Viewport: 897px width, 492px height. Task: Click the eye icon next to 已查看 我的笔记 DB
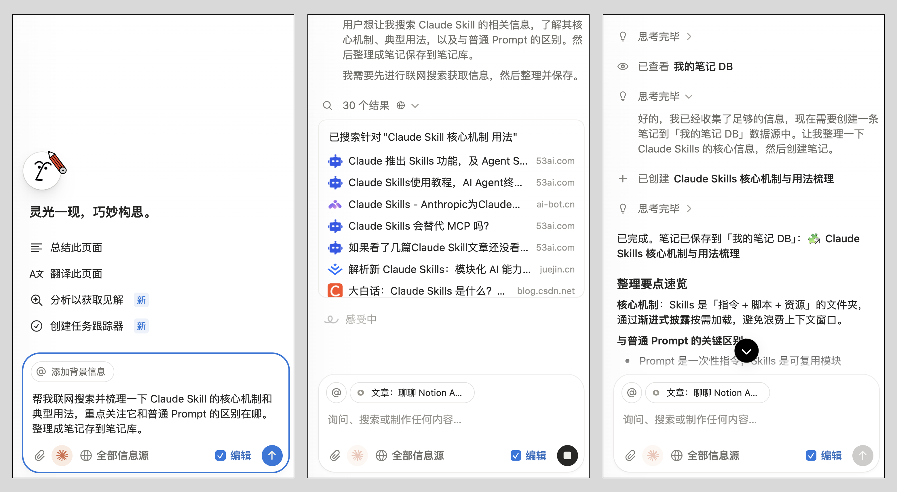[x=623, y=66]
